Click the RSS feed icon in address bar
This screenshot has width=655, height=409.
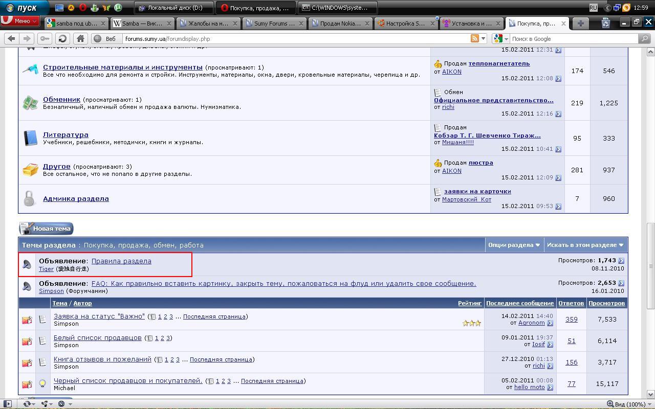tap(474, 38)
